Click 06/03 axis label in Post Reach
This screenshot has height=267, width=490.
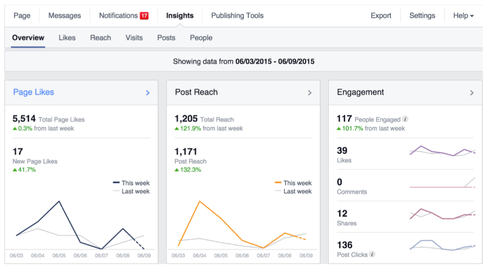coord(178,255)
